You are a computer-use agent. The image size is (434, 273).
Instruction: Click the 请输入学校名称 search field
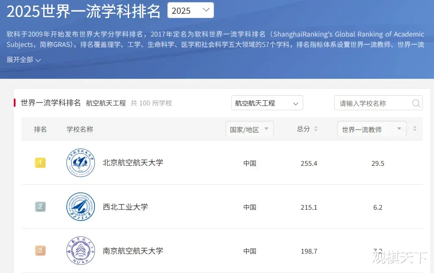378,103
